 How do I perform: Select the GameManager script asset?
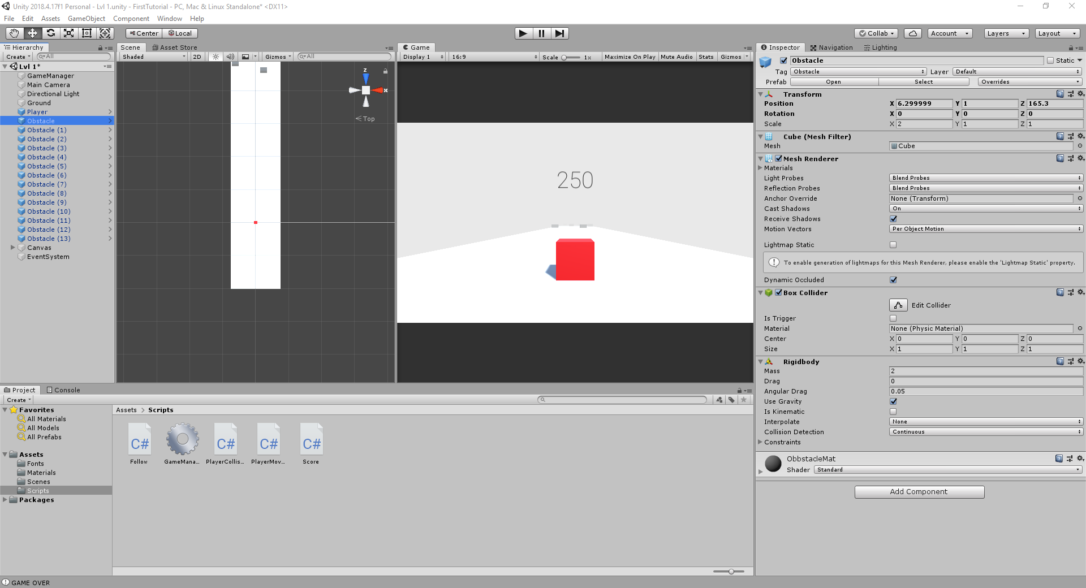182,444
